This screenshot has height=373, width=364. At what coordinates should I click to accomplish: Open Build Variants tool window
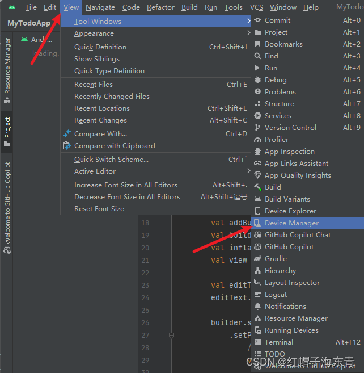point(307,199)
